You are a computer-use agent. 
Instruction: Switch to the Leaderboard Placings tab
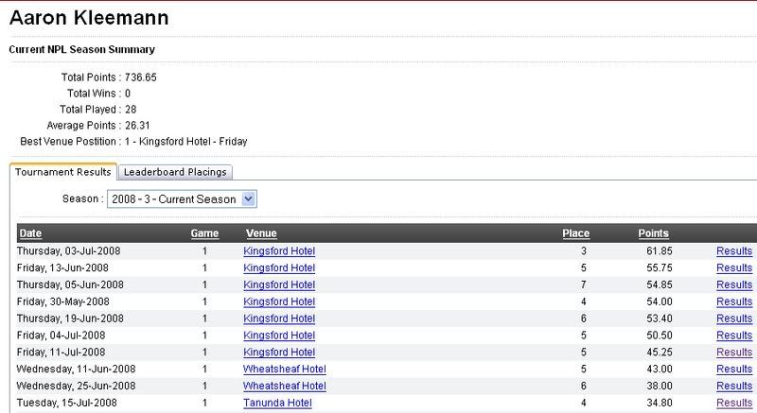(x=176, y=172)
